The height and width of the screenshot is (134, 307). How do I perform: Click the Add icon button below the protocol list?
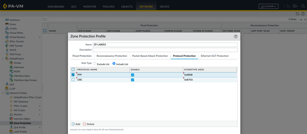[73, 124]
